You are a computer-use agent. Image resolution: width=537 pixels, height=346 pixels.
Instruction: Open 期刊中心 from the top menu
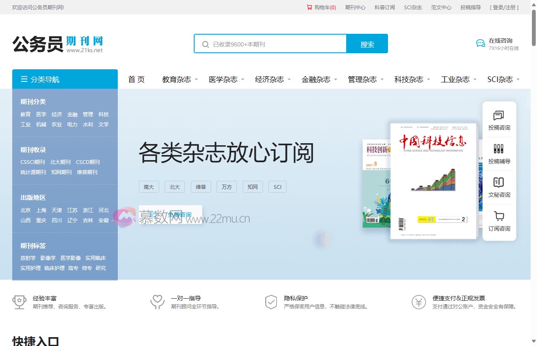tap(355, 7)
